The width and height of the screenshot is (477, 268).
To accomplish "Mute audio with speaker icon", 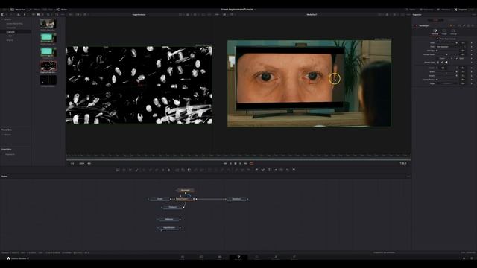I will [x=89, y=163].
